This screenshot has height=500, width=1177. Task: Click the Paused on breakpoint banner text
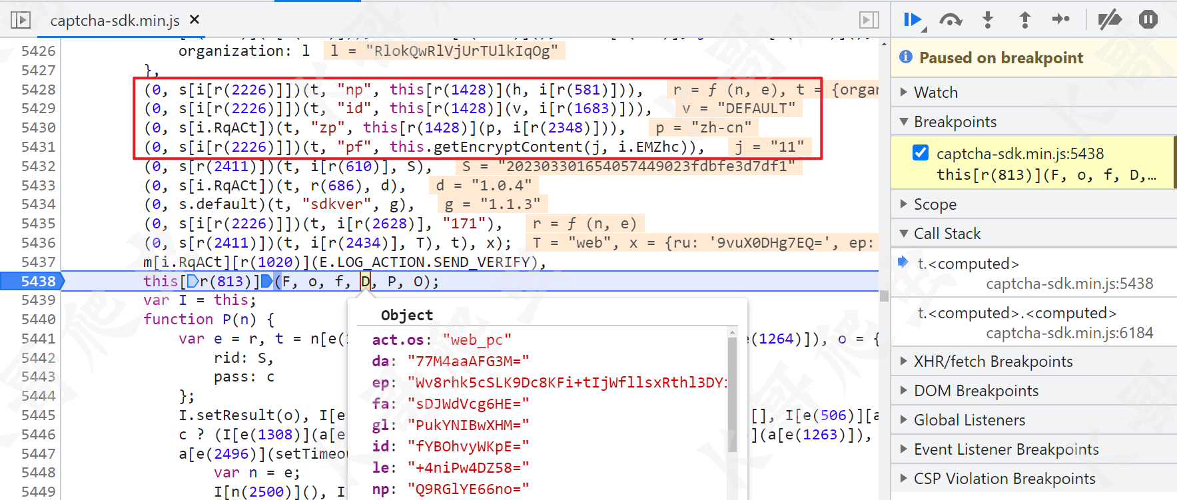(1001, 58)
